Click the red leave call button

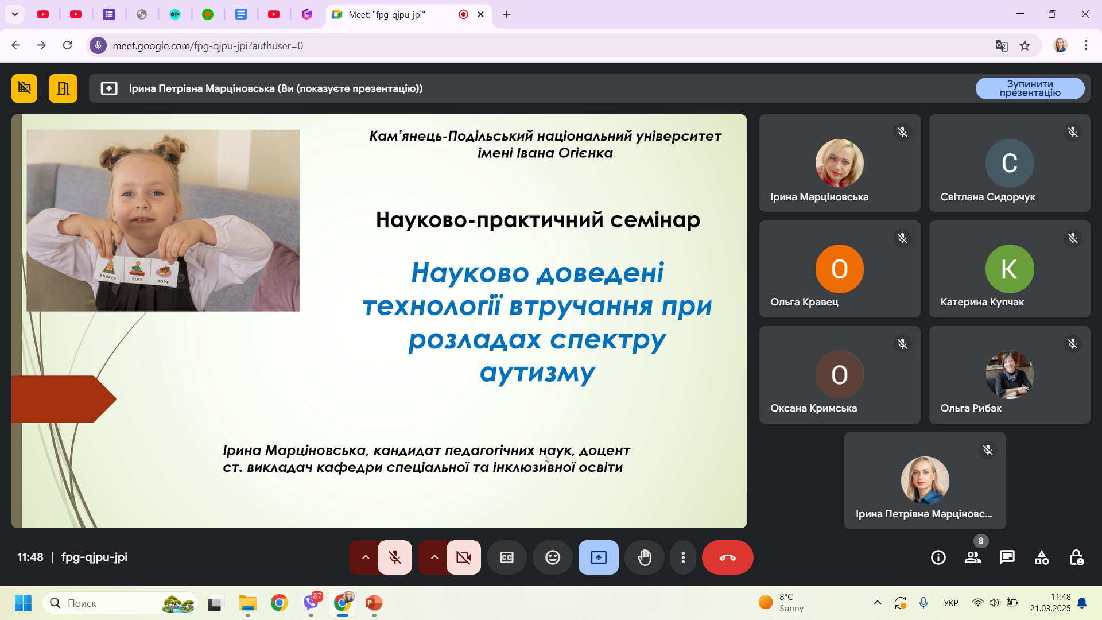727,557
